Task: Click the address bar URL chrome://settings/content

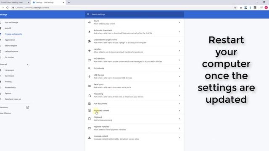Action: click(37, 8)
